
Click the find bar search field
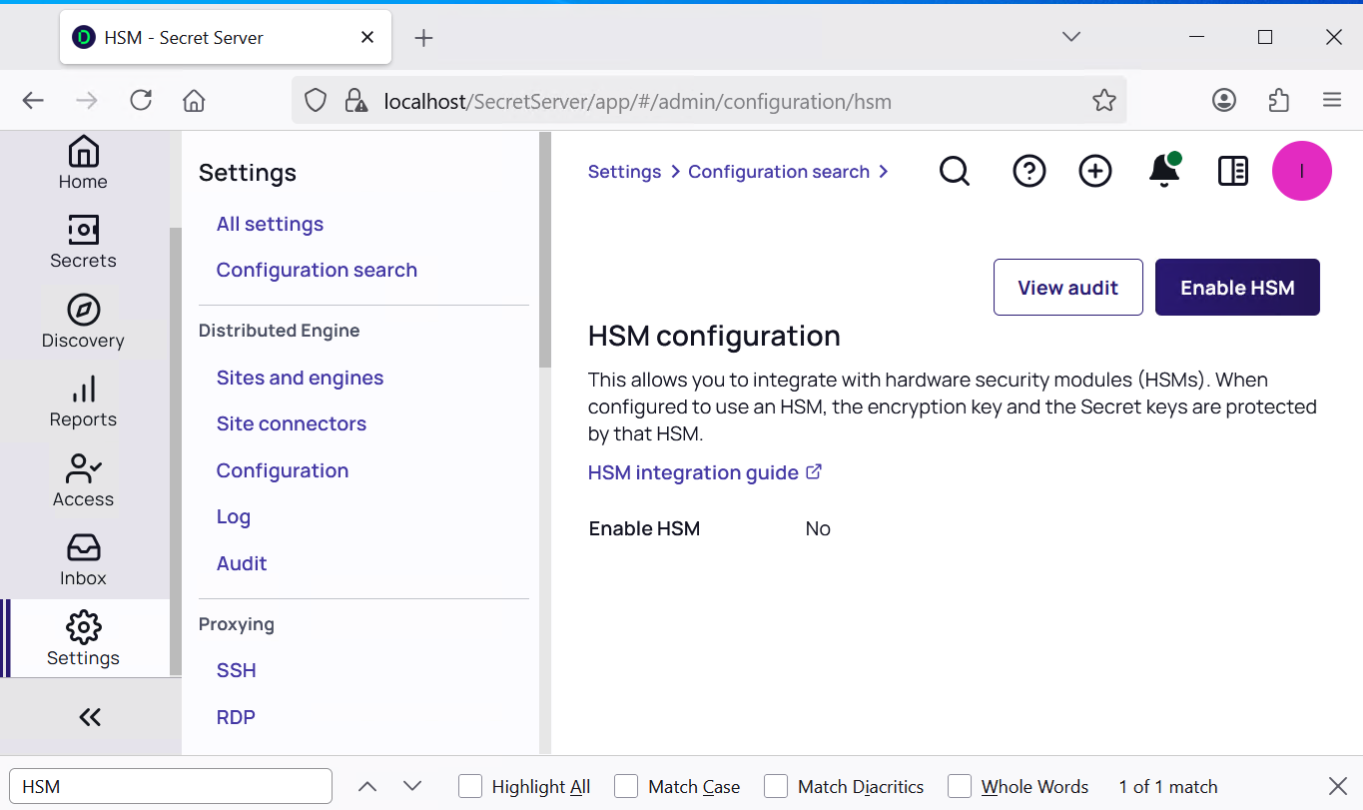pyautogui.click(x=170, y=786)
